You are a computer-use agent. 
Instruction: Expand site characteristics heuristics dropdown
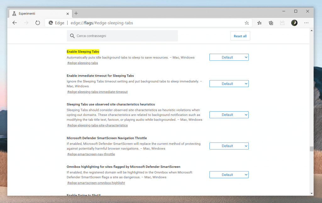coord(229,115)
